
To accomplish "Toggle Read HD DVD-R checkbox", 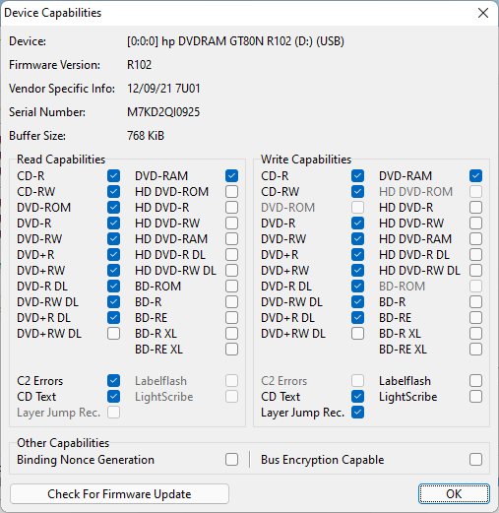I will click(x=231, y=207).
